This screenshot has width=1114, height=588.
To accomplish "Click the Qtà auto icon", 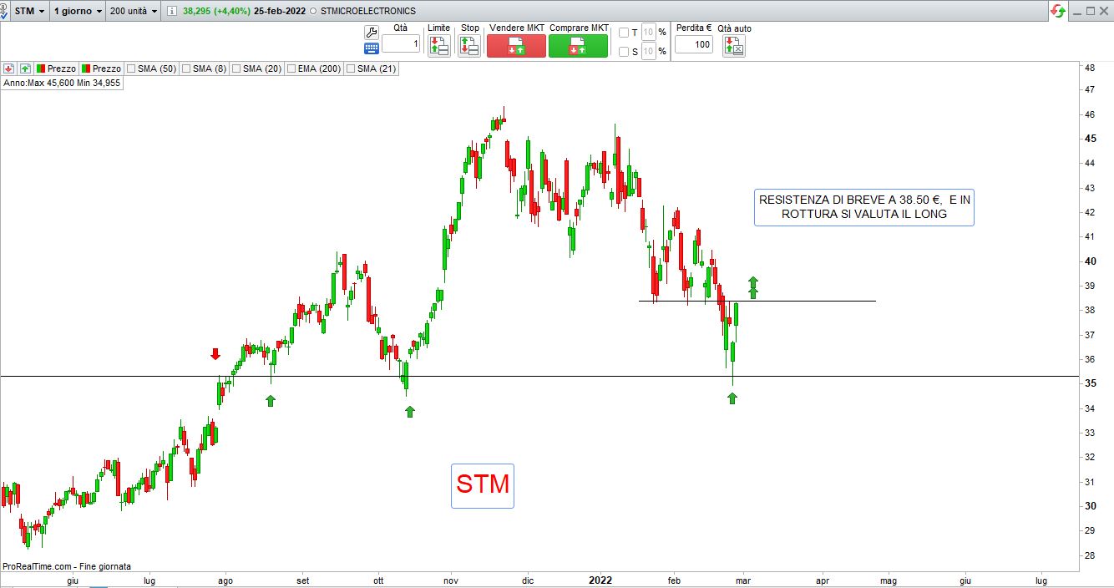I will coord(733,46).
